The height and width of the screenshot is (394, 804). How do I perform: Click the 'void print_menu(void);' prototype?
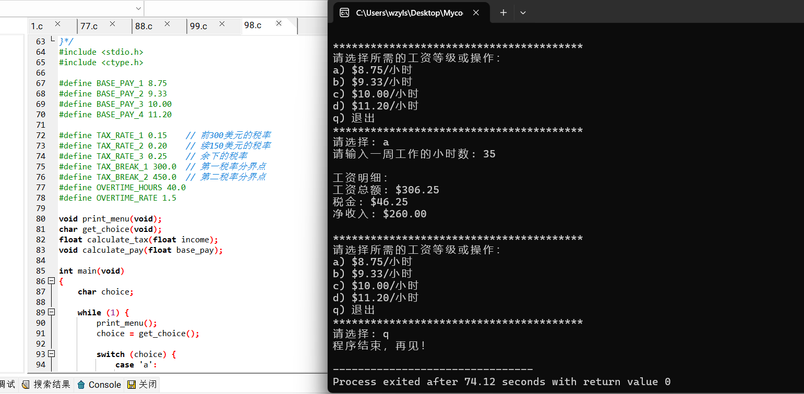pyautogui.click(x=111, y=219)
